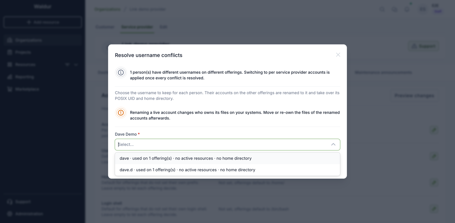
Task: Click the Organizations breadcrumb link
Action: (107, 9)
